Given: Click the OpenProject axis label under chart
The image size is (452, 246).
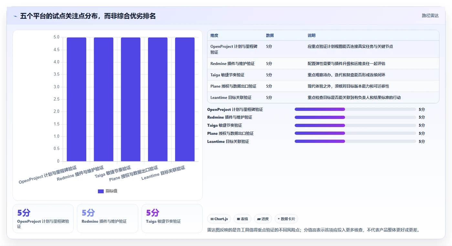Looking at the screenshot, I should tap(48, 175).
